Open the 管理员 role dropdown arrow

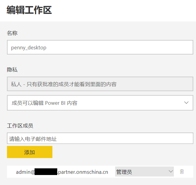170,172
